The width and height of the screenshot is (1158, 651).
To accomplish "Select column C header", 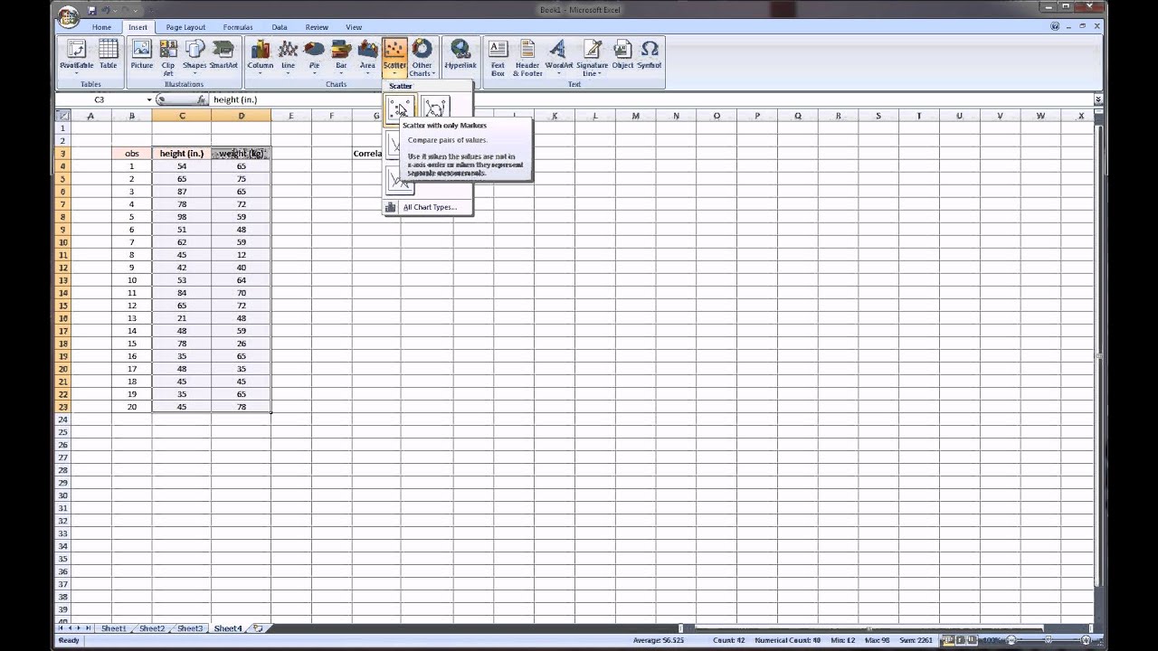I will (182, 116).
